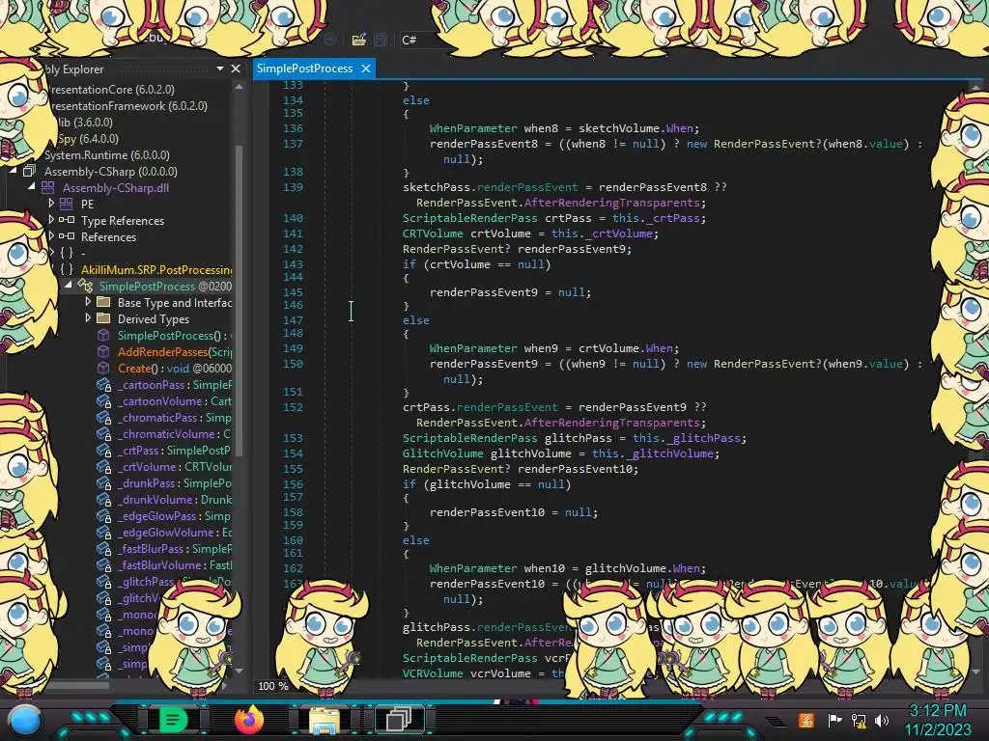Click the Assembly Explorer horizontal scrollbar right arrow
989x741 pixels.
(x=225, y=685)
